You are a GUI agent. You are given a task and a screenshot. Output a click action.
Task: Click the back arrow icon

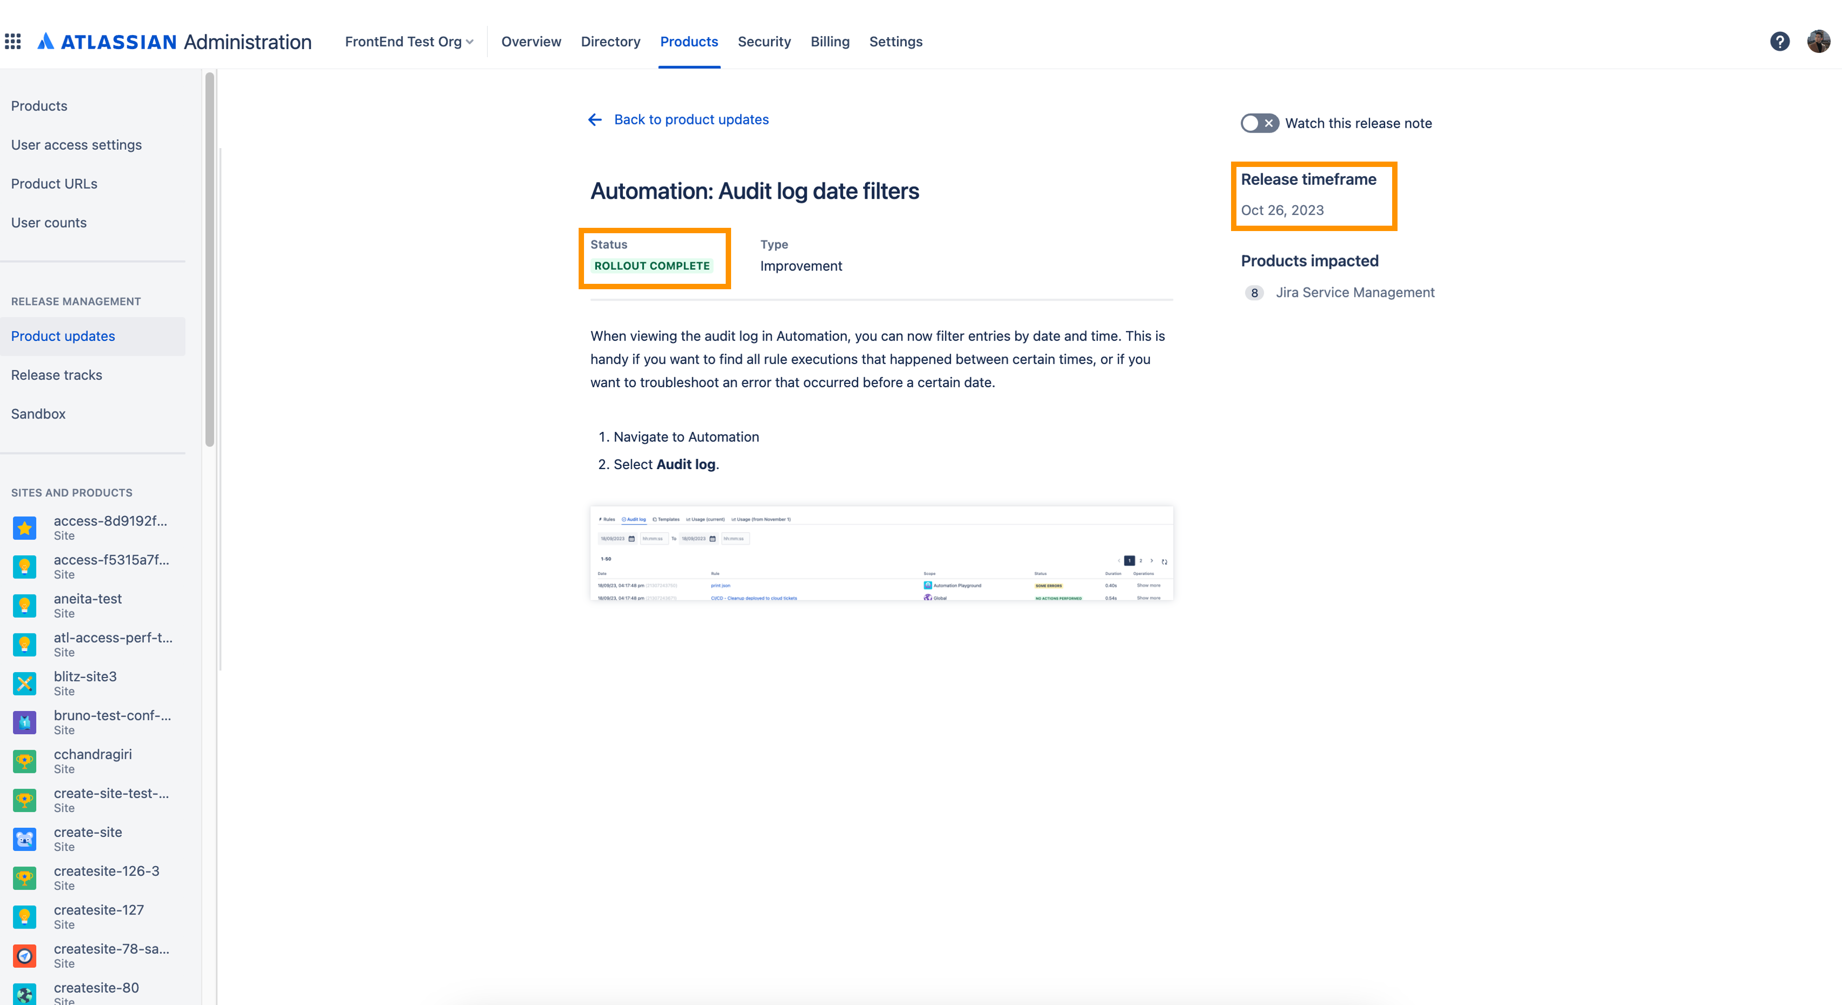point(595,120)
